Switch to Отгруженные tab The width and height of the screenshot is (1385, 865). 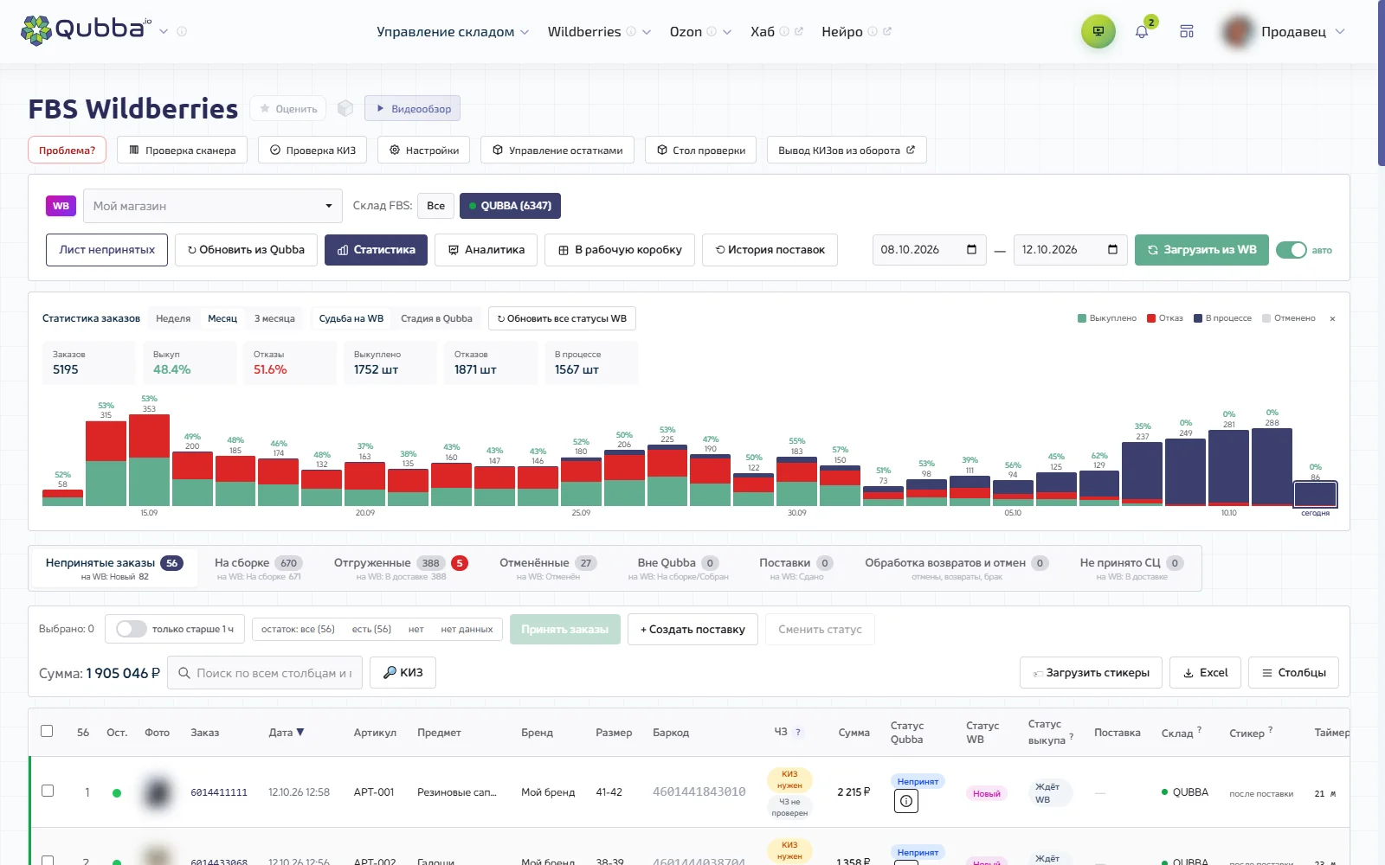click(x=400, y=568)
